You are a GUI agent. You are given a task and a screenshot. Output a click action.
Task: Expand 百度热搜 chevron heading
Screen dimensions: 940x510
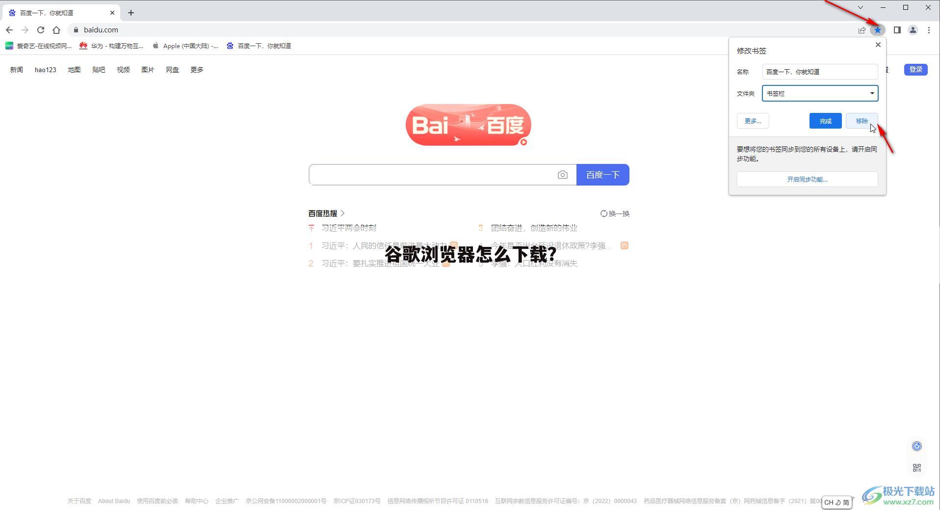coord(327,214)
